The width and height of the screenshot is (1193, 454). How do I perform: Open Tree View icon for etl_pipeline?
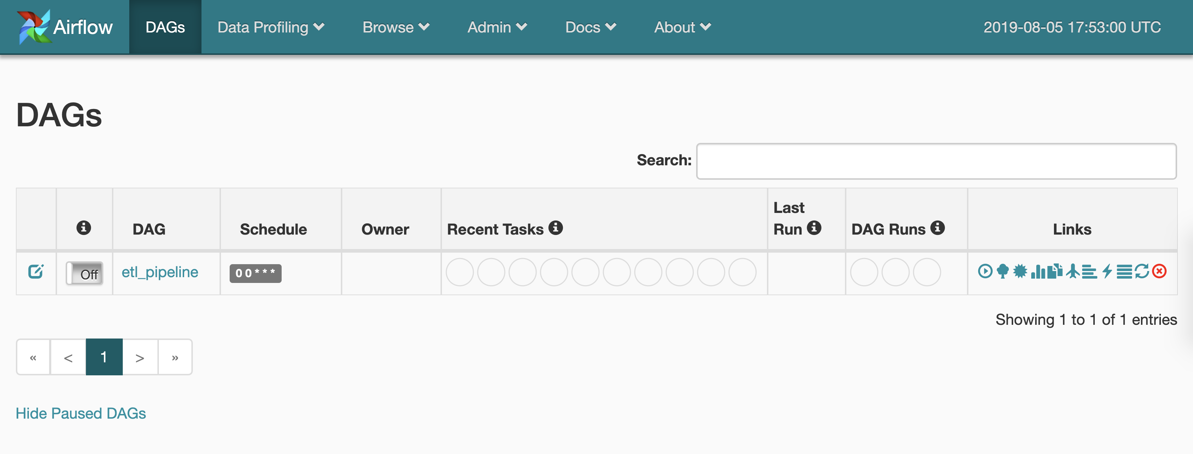[1003, 271]
